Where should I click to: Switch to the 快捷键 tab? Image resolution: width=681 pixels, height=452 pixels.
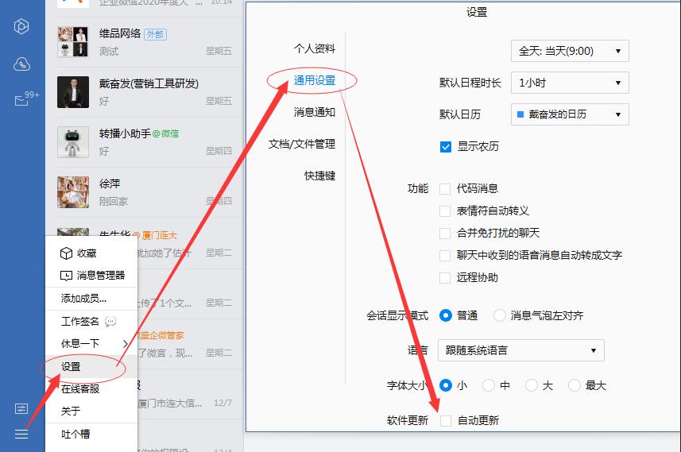[x=319, y=176]
